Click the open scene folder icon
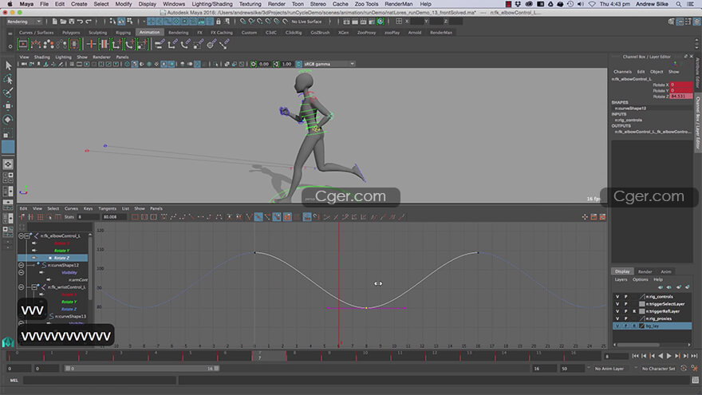 coord(63,22)
